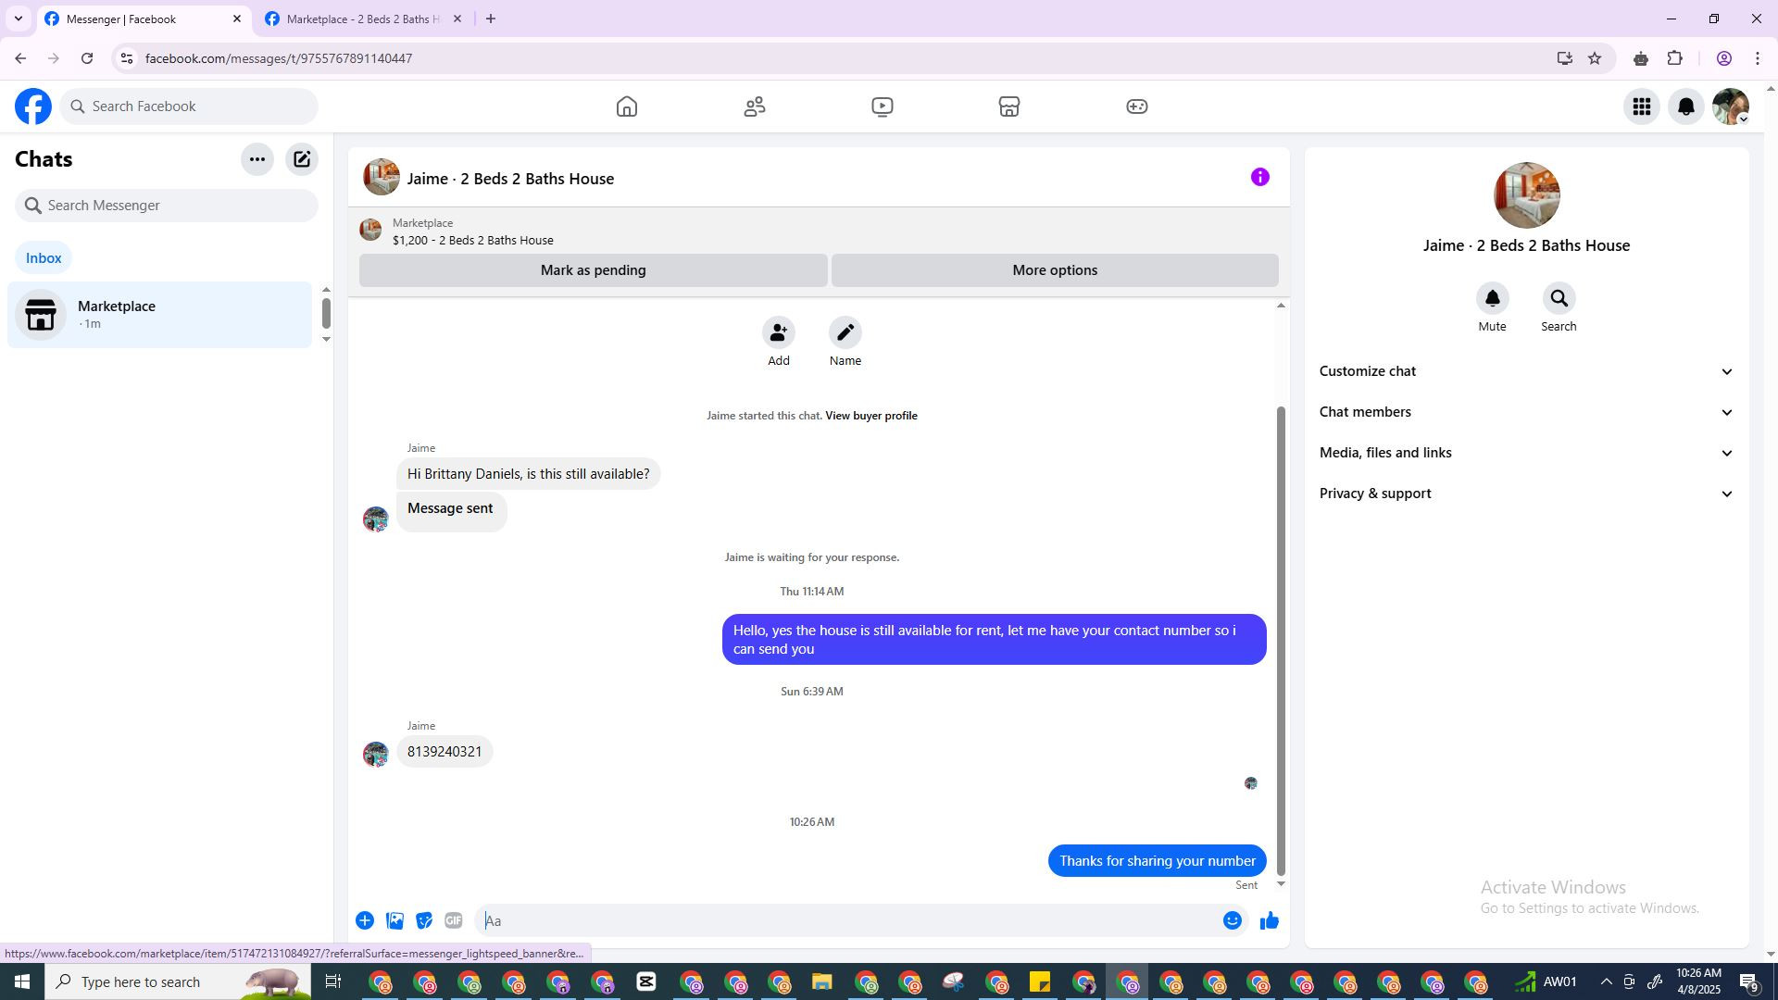Open the View buyer profile link
Screen dimensions: 1778x1000
pyautogui.click(x=870, y=416)
